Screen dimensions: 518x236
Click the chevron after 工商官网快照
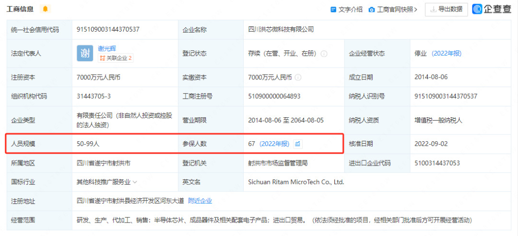(x=415, y=9)
